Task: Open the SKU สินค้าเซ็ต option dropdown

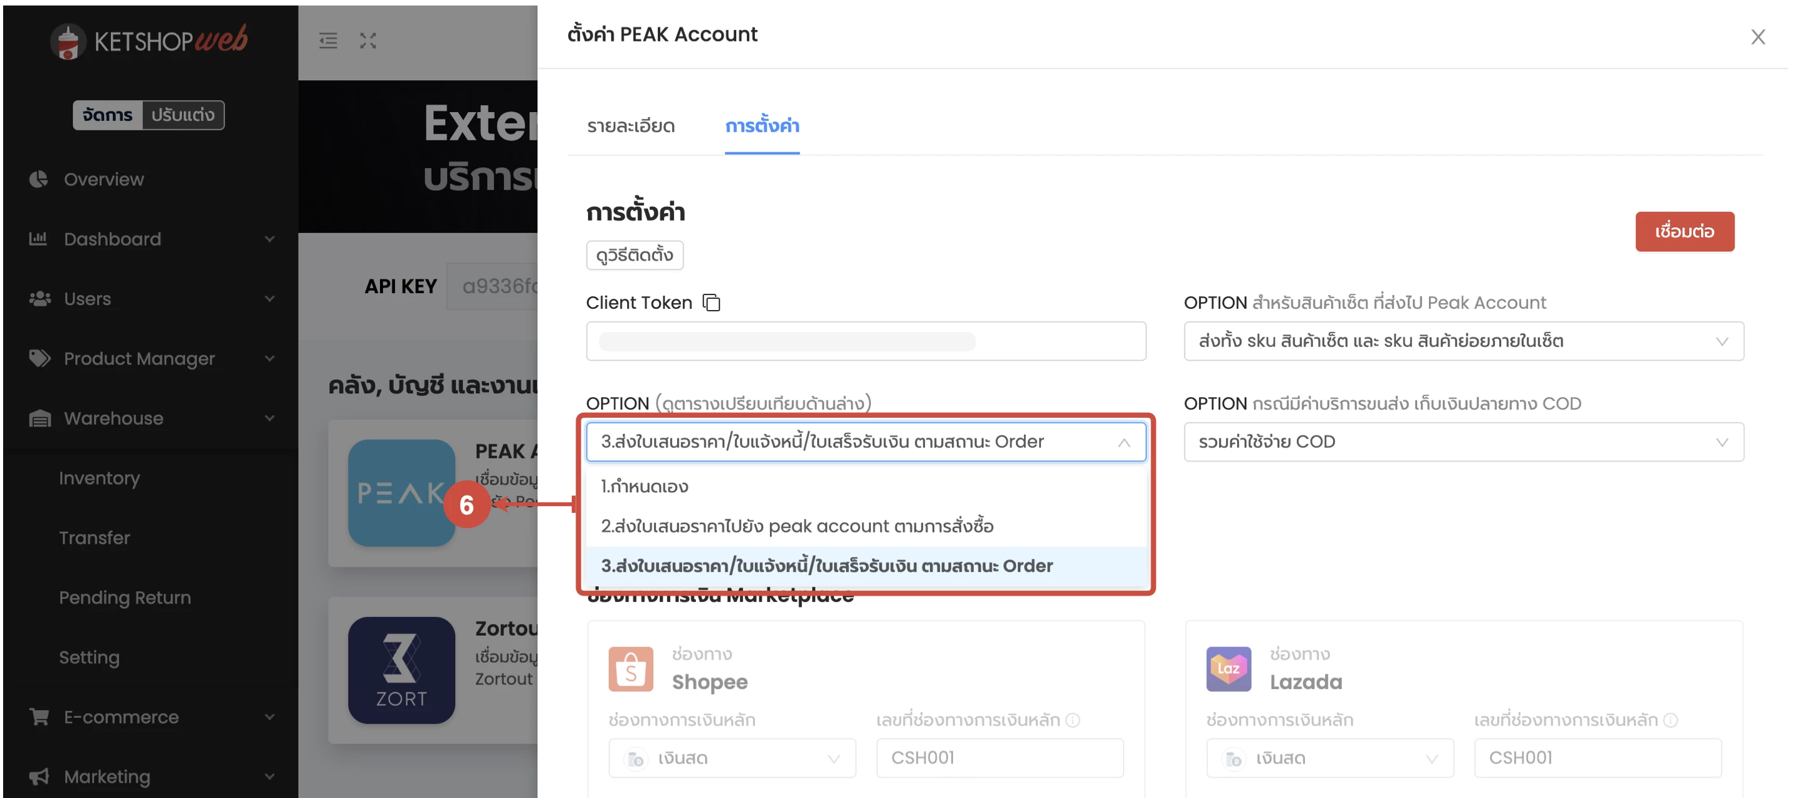Action: [1464, 341]
